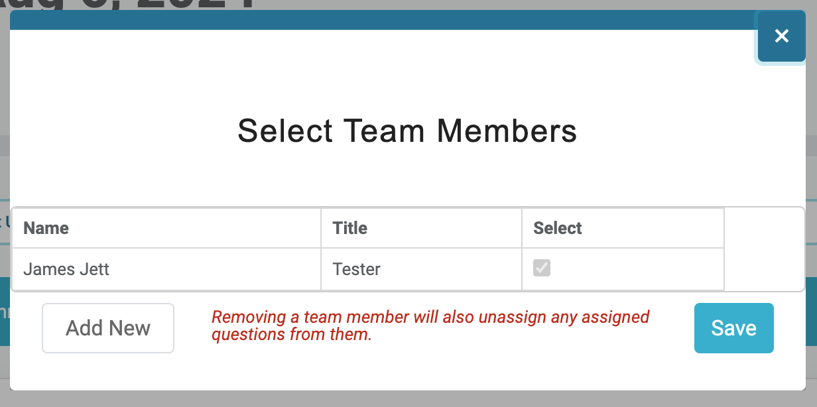Click the Tester title cell
The width and height of the screenshot is (817, 407).
[x=356, y=269]
